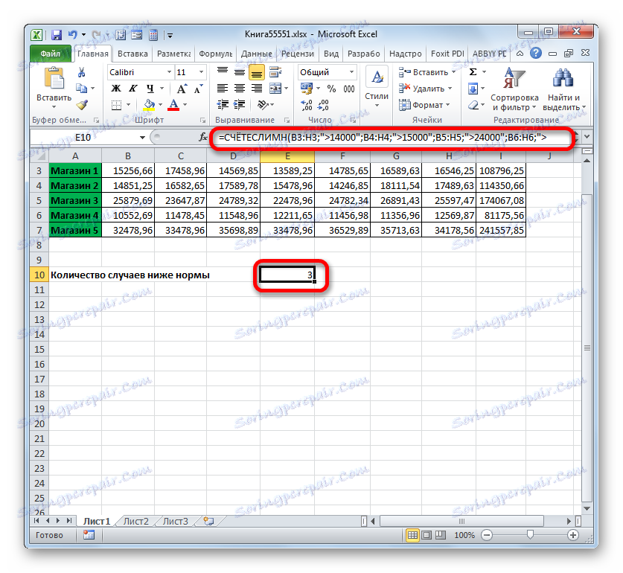
Task: Increase decimal places icon
Action: coord(307,105)
